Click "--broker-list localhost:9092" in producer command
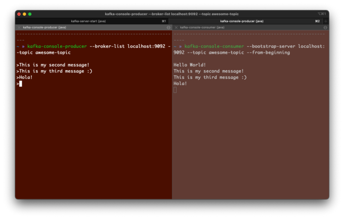 pyautogui.click(x=127, y=46)
